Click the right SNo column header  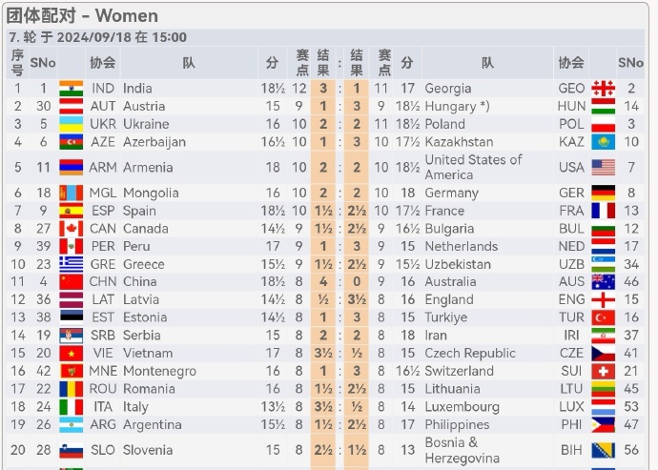click(x=630, y=63)
